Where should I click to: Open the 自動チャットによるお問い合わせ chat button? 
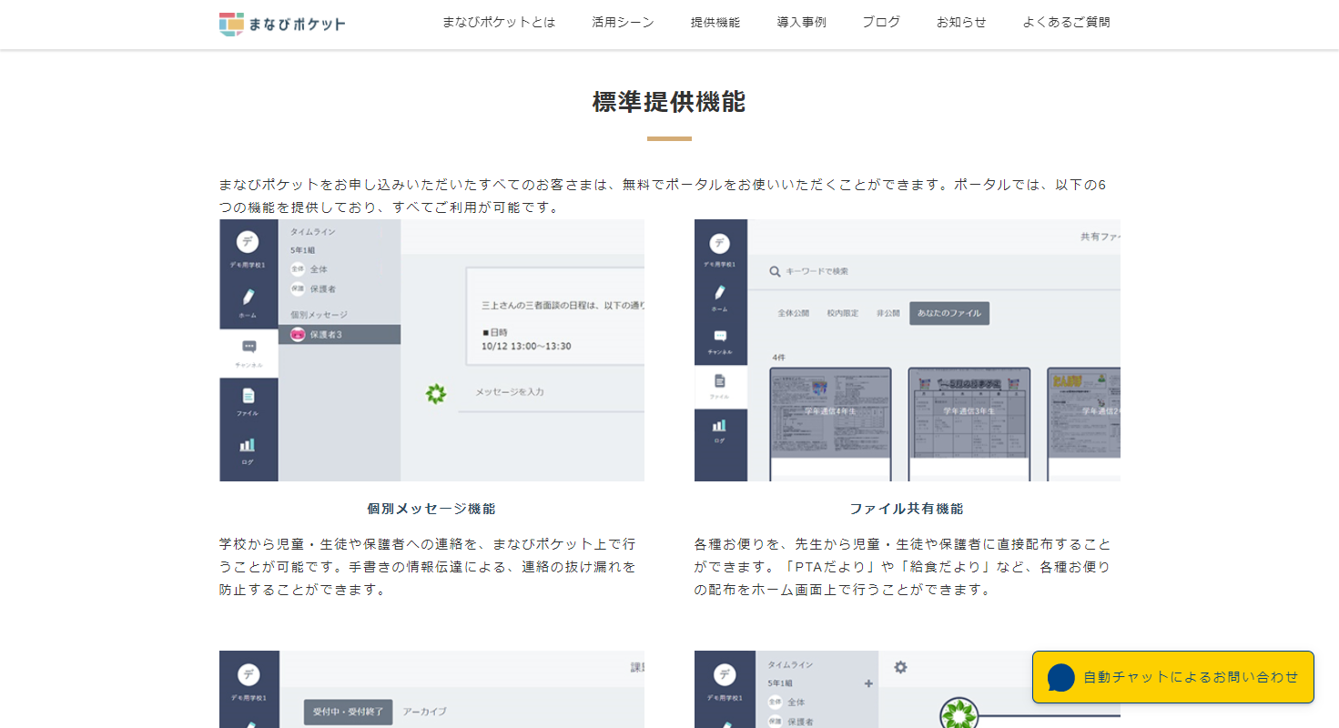click(x=1173, y=677)
